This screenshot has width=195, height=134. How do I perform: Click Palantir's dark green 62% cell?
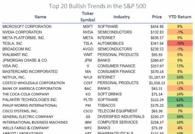tap(180, 100)
